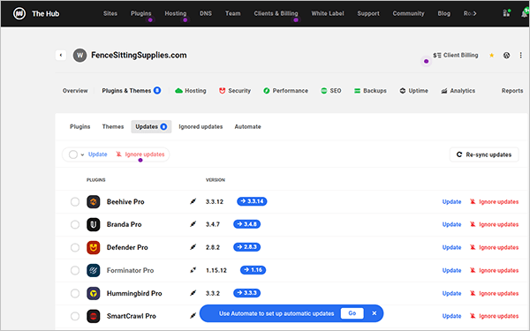Open the Sites top menu item
530x331 pixels.
pyautogui.click(x=110, y=13)
